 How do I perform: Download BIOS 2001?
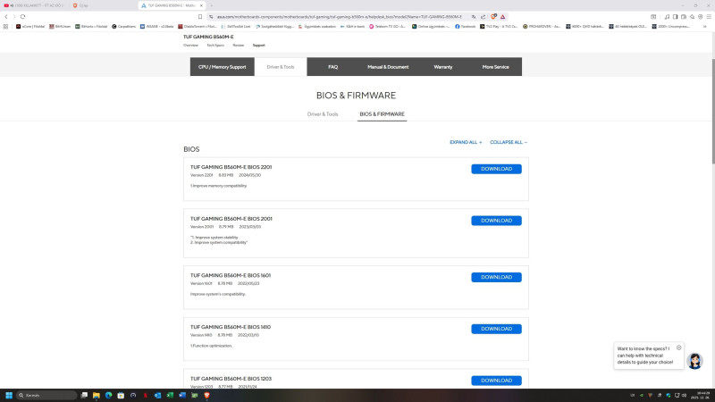496,221
